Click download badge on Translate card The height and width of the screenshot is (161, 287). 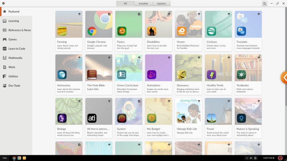[259, 14]
